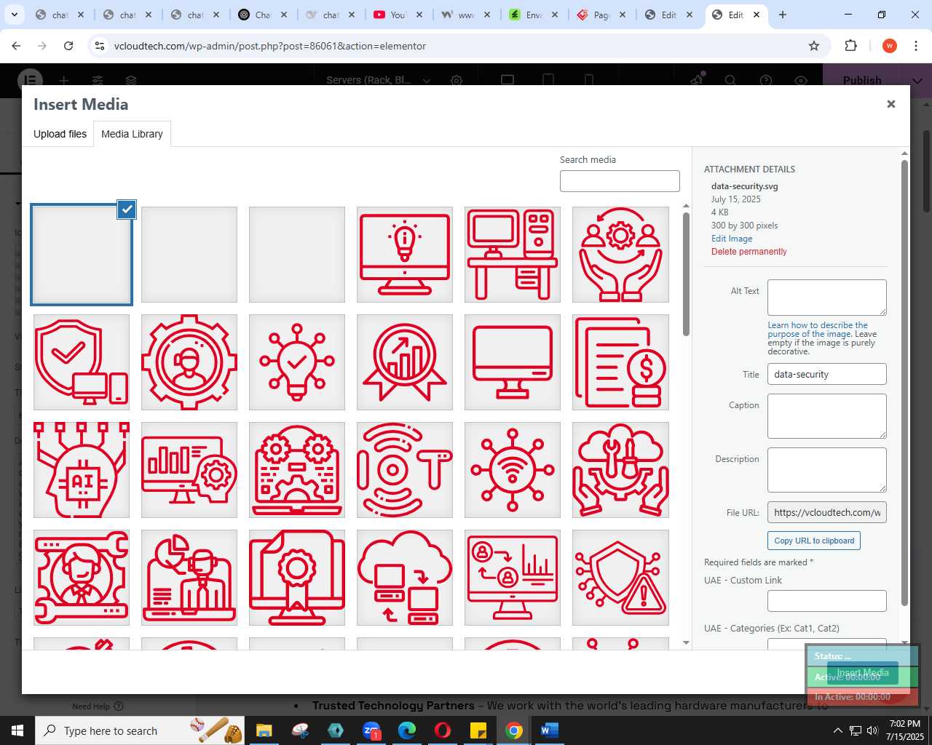Open a new browser tab
This screenshot has width=932, height=745.
click(783, 15)
